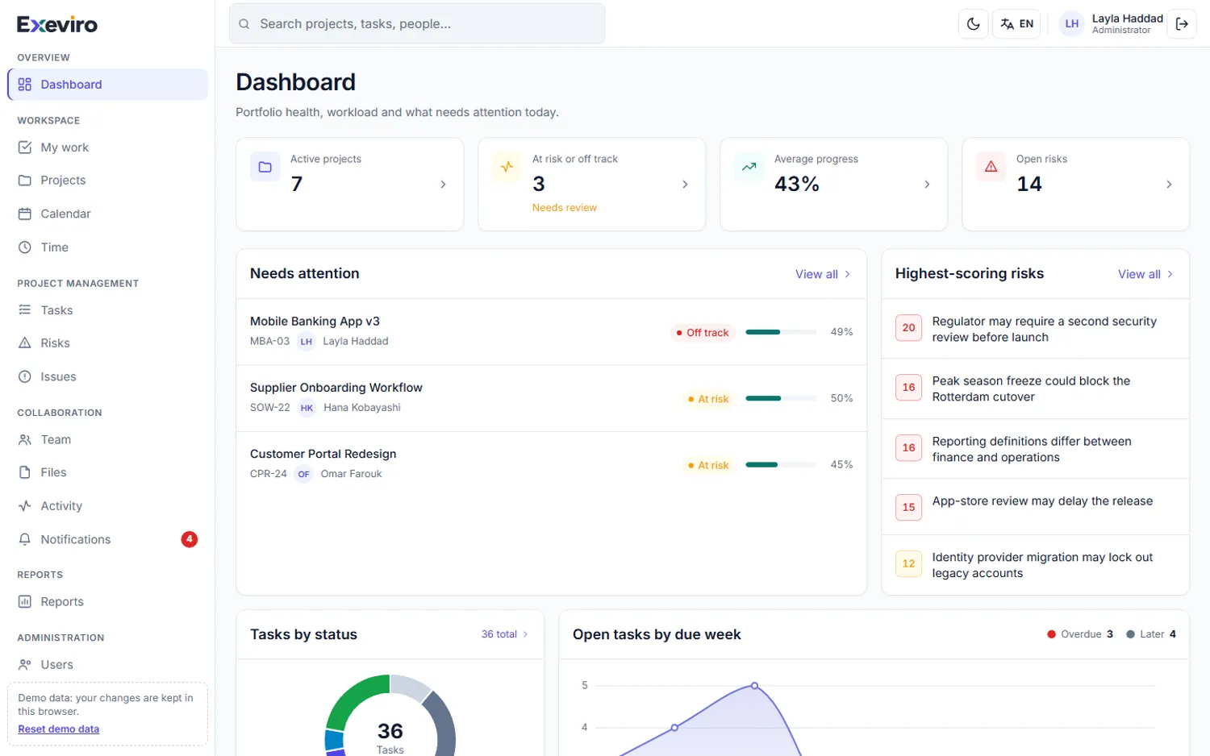The width and height of the screenshot is (1210, 756).
Task: Open the Projects page from sidebar
Action: pyautogui.click(x=107, y=181)
